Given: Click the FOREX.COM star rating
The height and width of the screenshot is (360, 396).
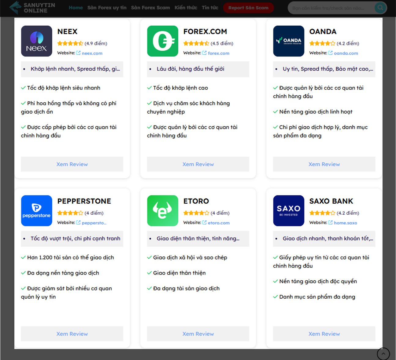Looking at the screenshot, I should pos(196,43).
